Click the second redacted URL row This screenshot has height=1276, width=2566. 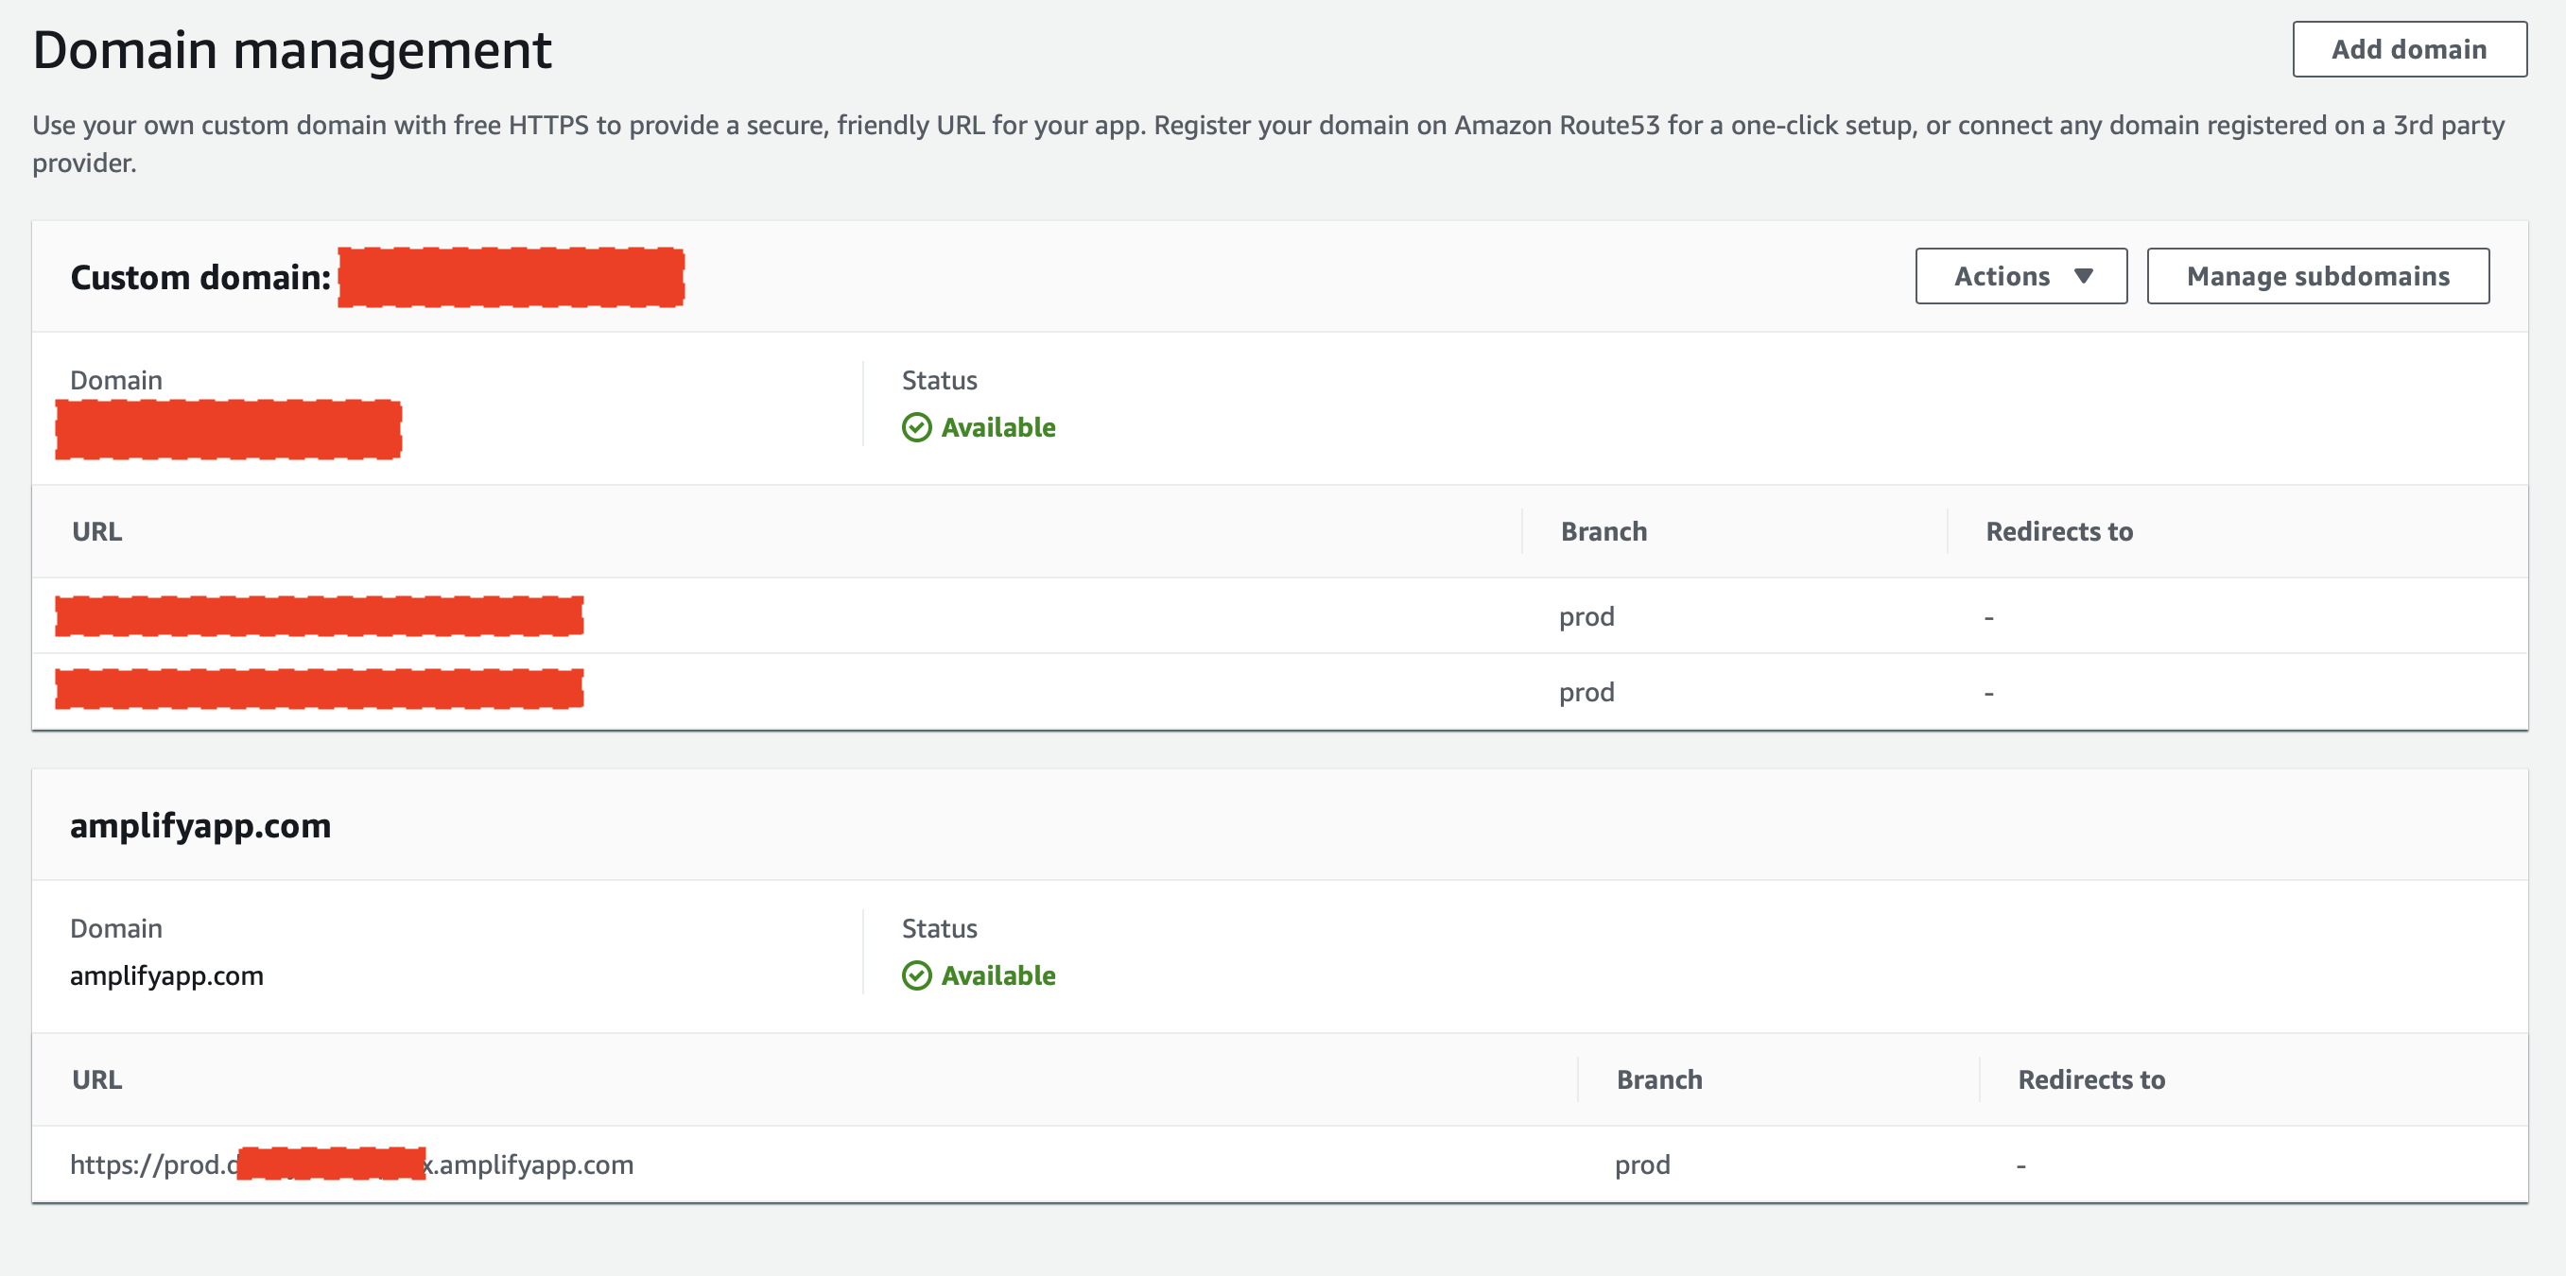[x=321, y=689]
